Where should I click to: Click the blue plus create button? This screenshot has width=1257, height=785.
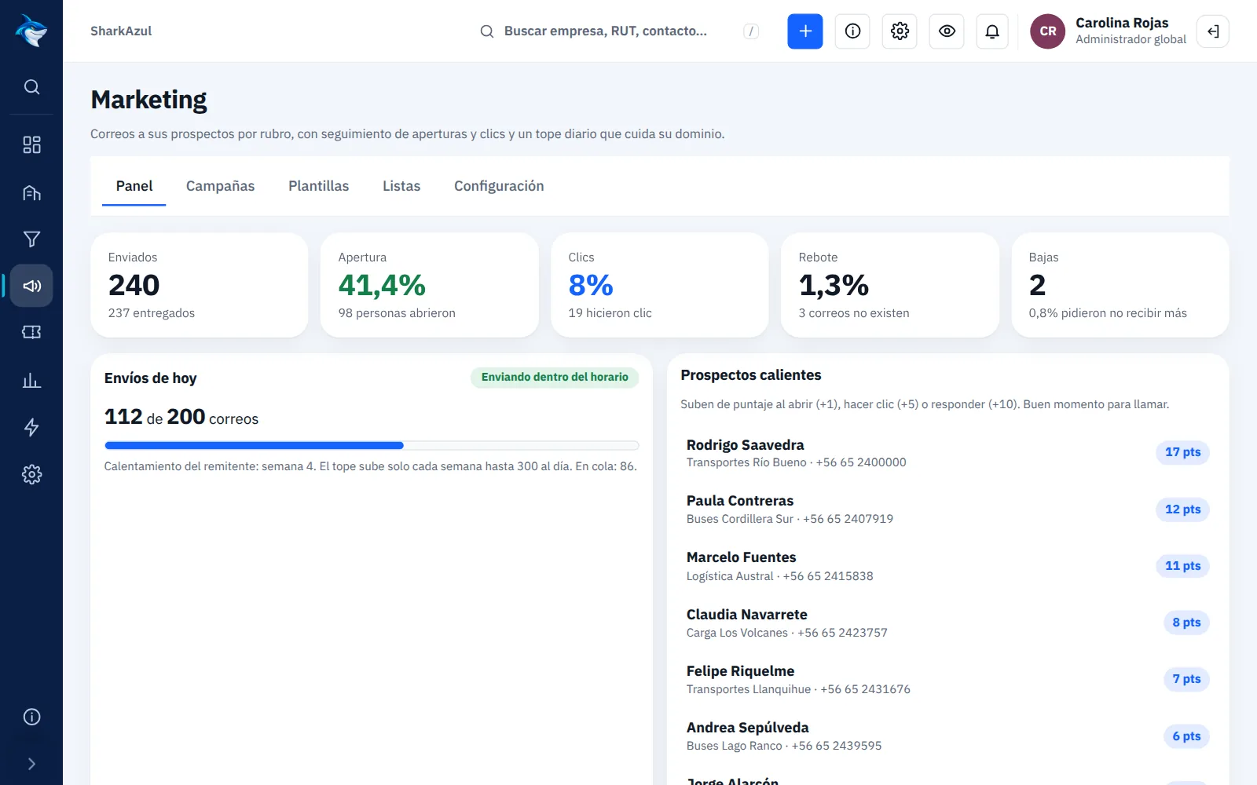pyautogui.click(x=805, y=31)
